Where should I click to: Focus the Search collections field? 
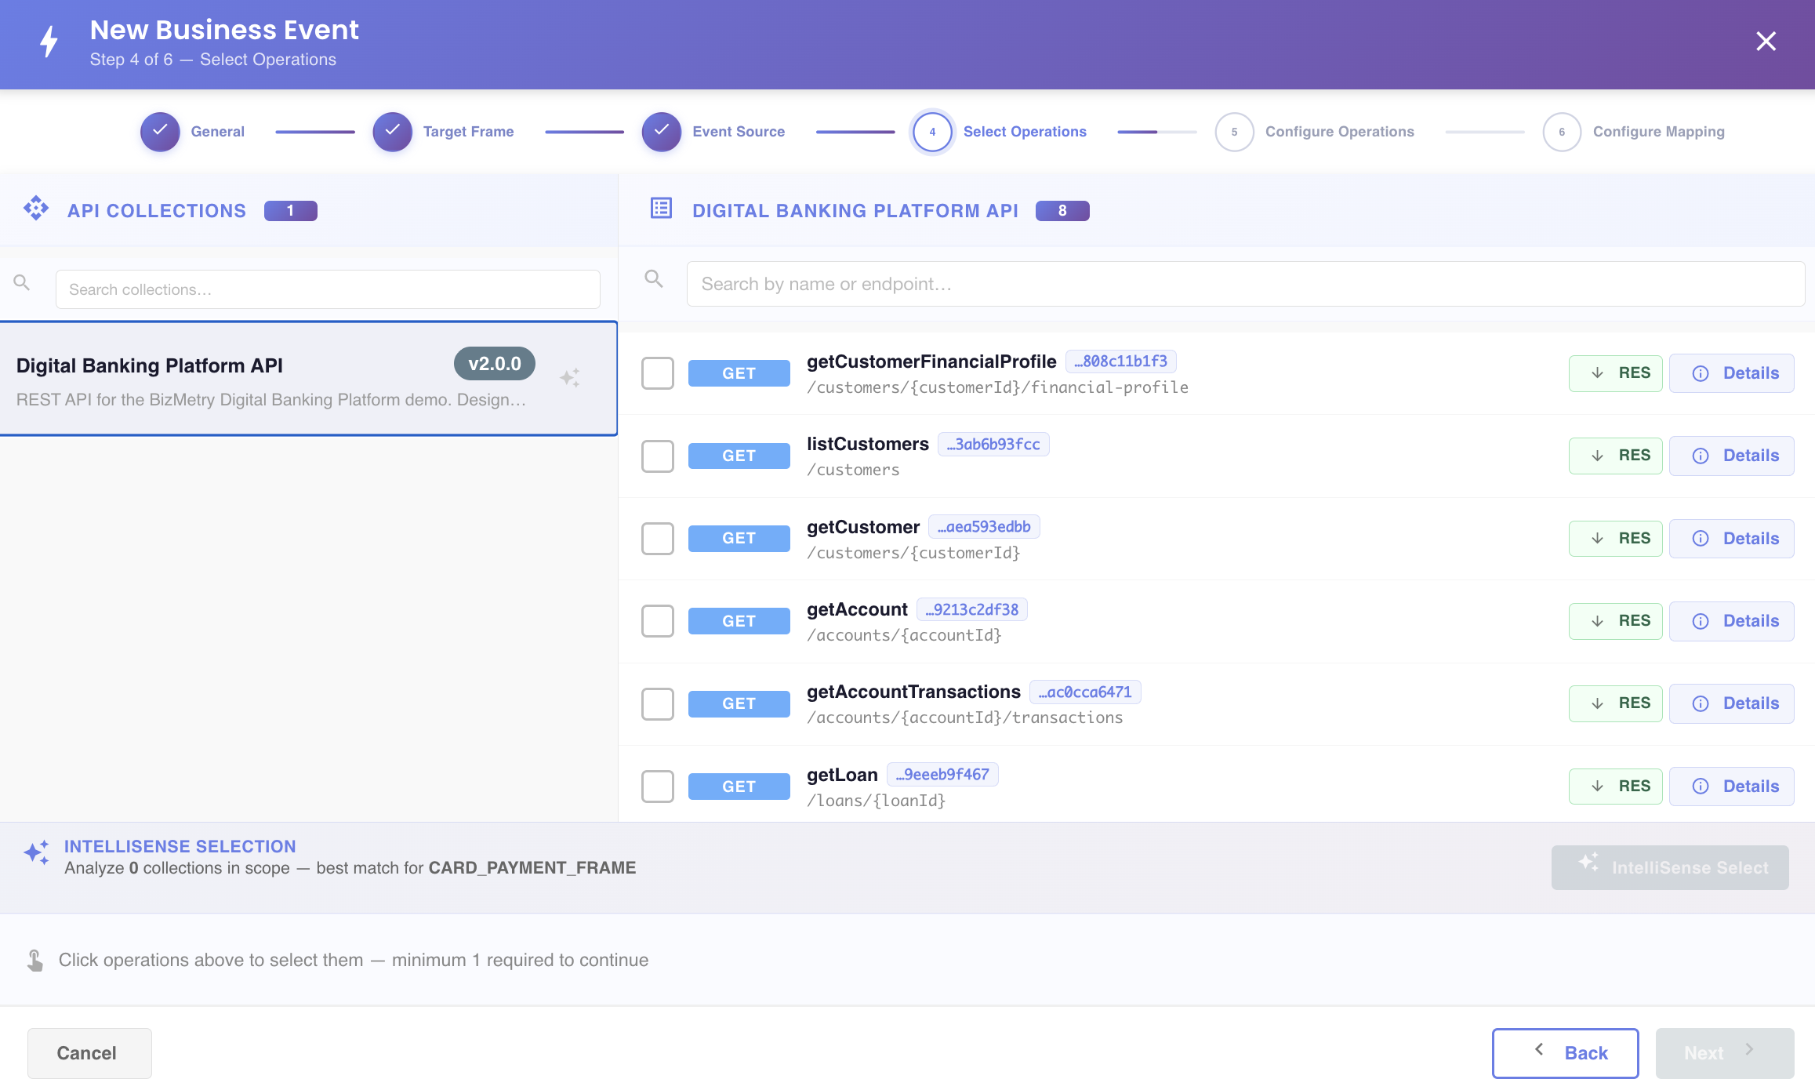[328, 289]
